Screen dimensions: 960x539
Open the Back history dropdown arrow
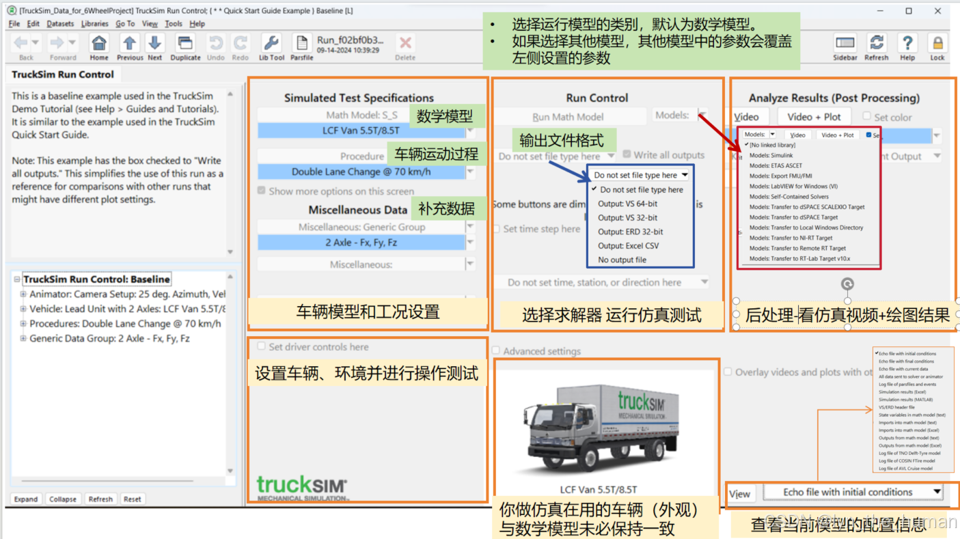click(x=36, y=43)
